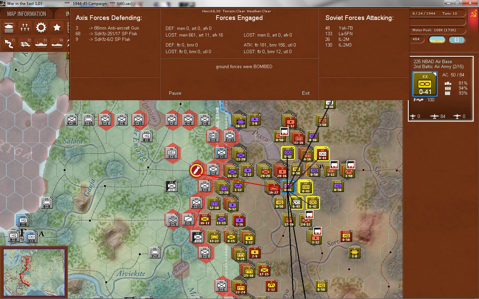
Task: Select Soviet unit counter 12-10
Action: pos(214,204)
